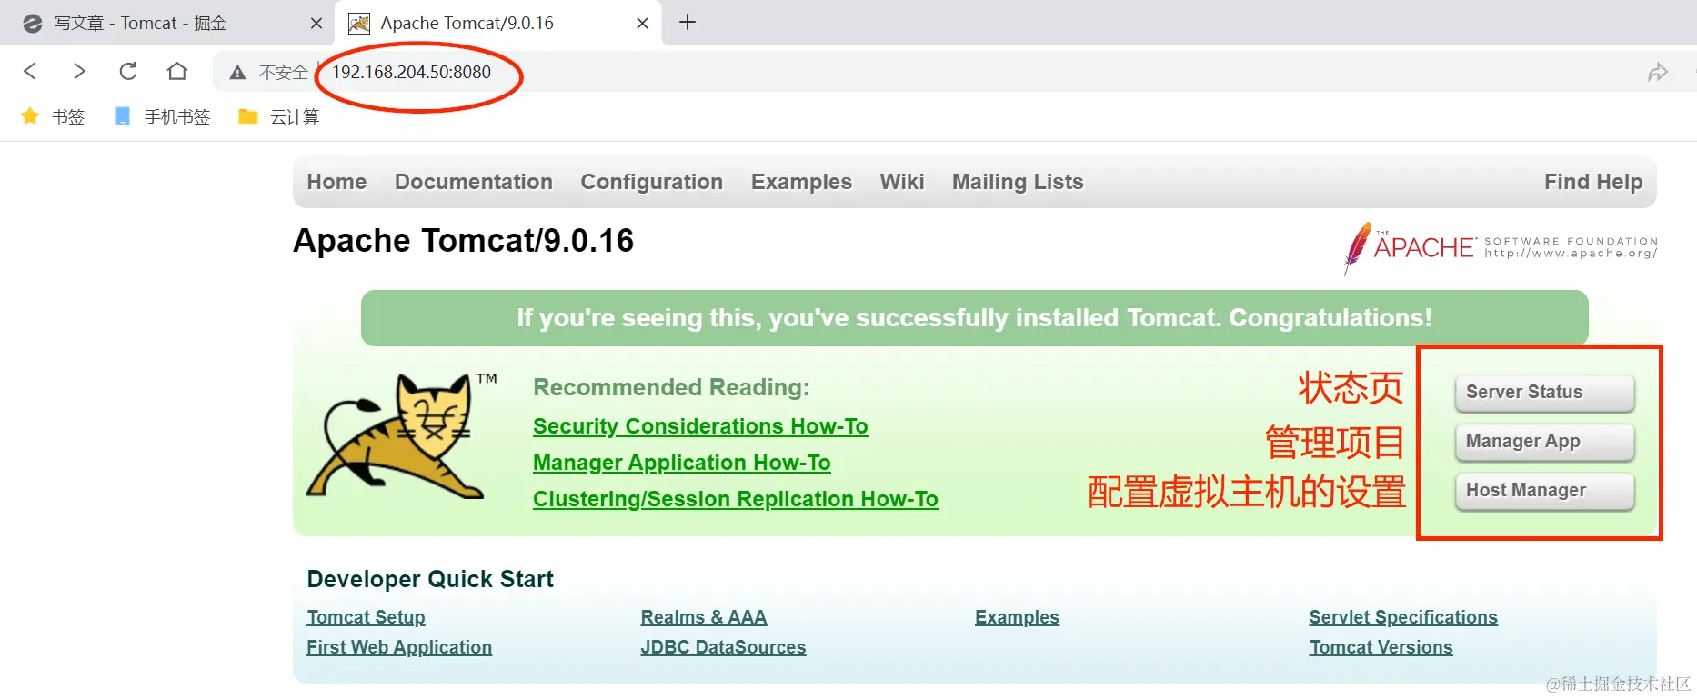The image size is (1697, 699).
Task: Open Home in the Tomcat navigation bar
Action: pos(336,182)
